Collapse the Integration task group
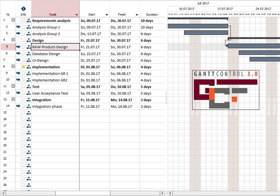The height and width of the screenshot is (196, 280). tap(13, 99)
